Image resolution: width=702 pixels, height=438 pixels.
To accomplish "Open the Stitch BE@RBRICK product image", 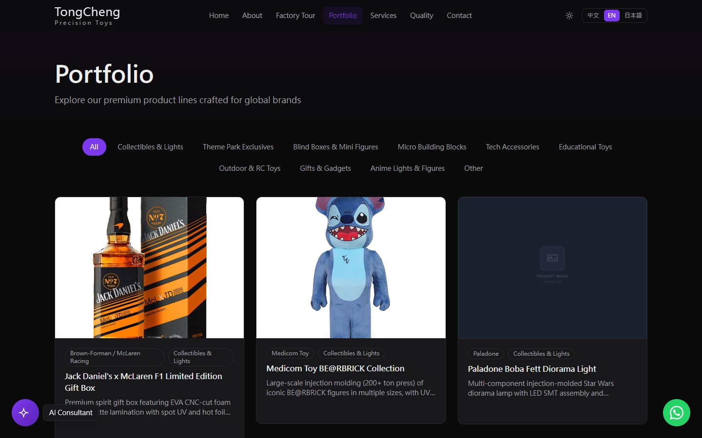I will click(x=351, y=267).
